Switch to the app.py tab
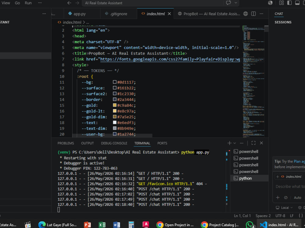 tap(80, 14)
